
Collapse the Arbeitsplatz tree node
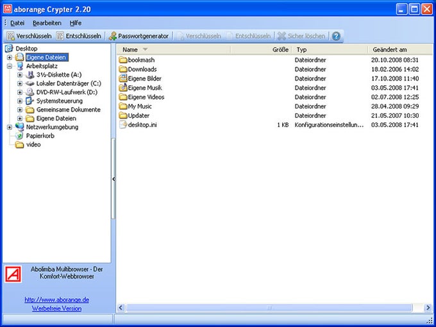click(10, 66)
